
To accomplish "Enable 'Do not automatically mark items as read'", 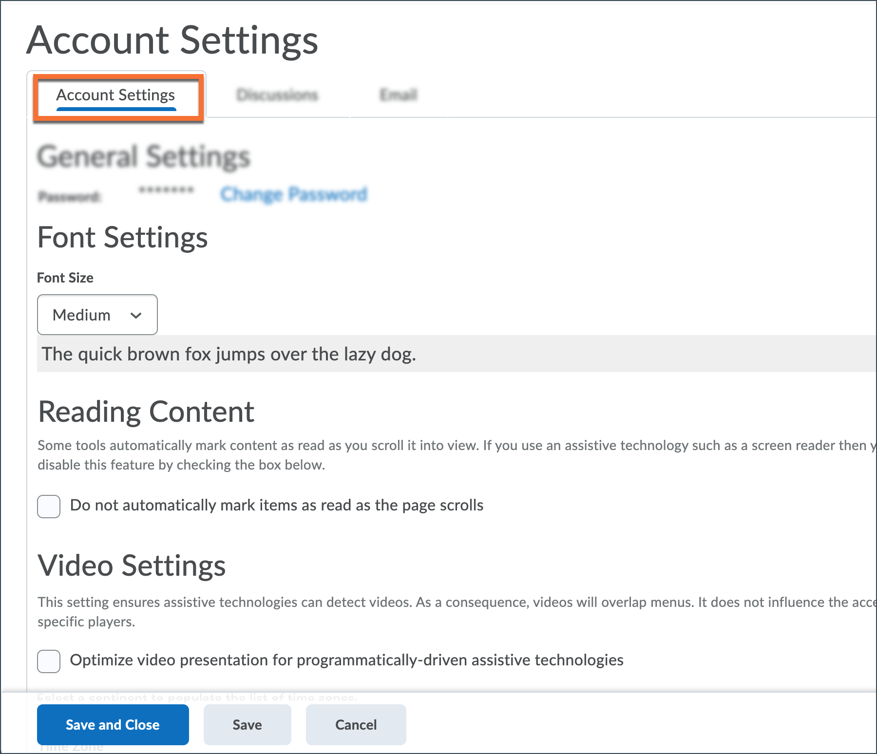I will pos(49,507).
